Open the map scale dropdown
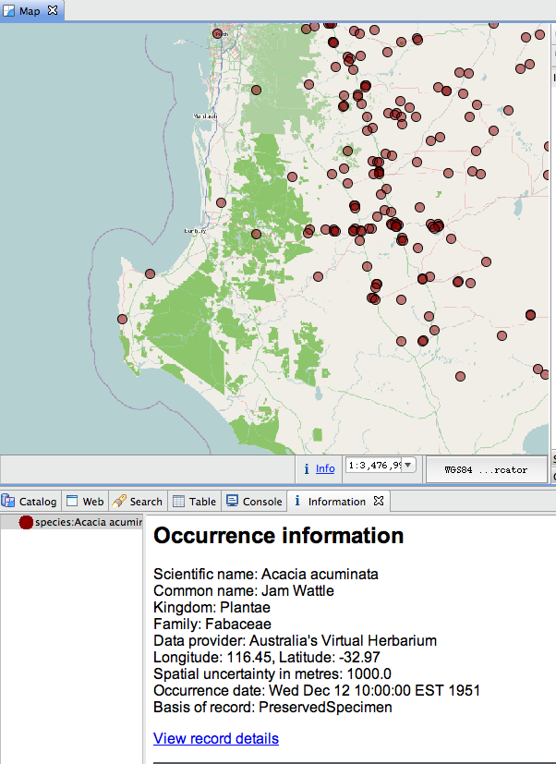Image resolution: width=556 pixels, height=764 pixels. click(x=408, y=466)
